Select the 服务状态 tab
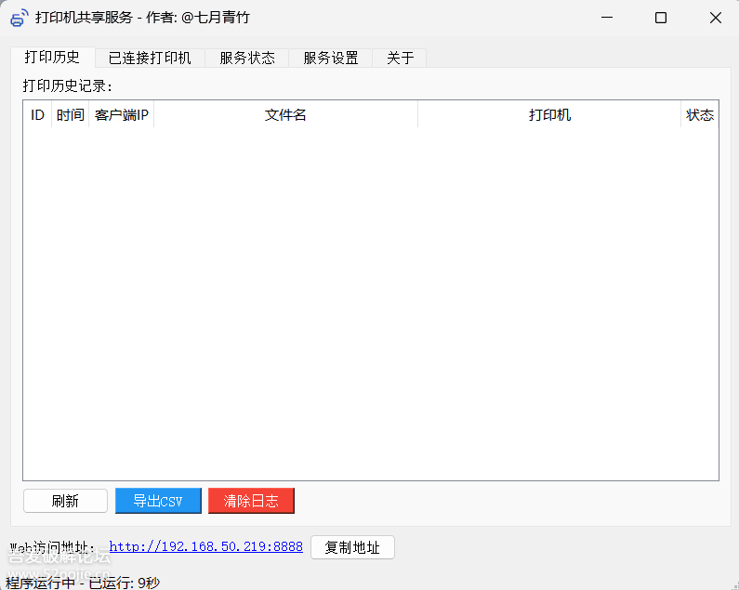The width and height of the screenshot is (739, 590). [x=247, y=58]
